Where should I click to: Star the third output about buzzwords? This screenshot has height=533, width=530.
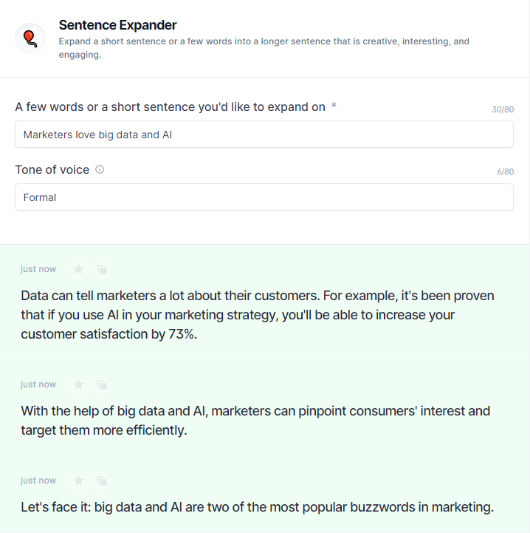pyautogui.click(x=78, y=481)
